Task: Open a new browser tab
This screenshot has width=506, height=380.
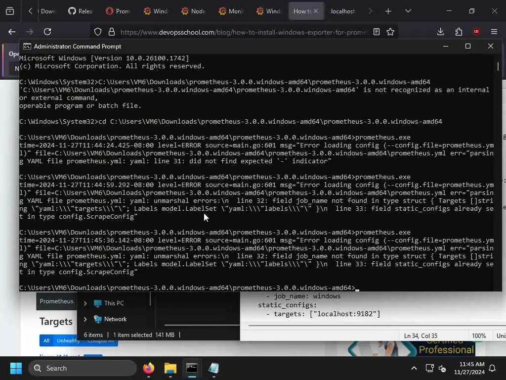Action: 388,11
